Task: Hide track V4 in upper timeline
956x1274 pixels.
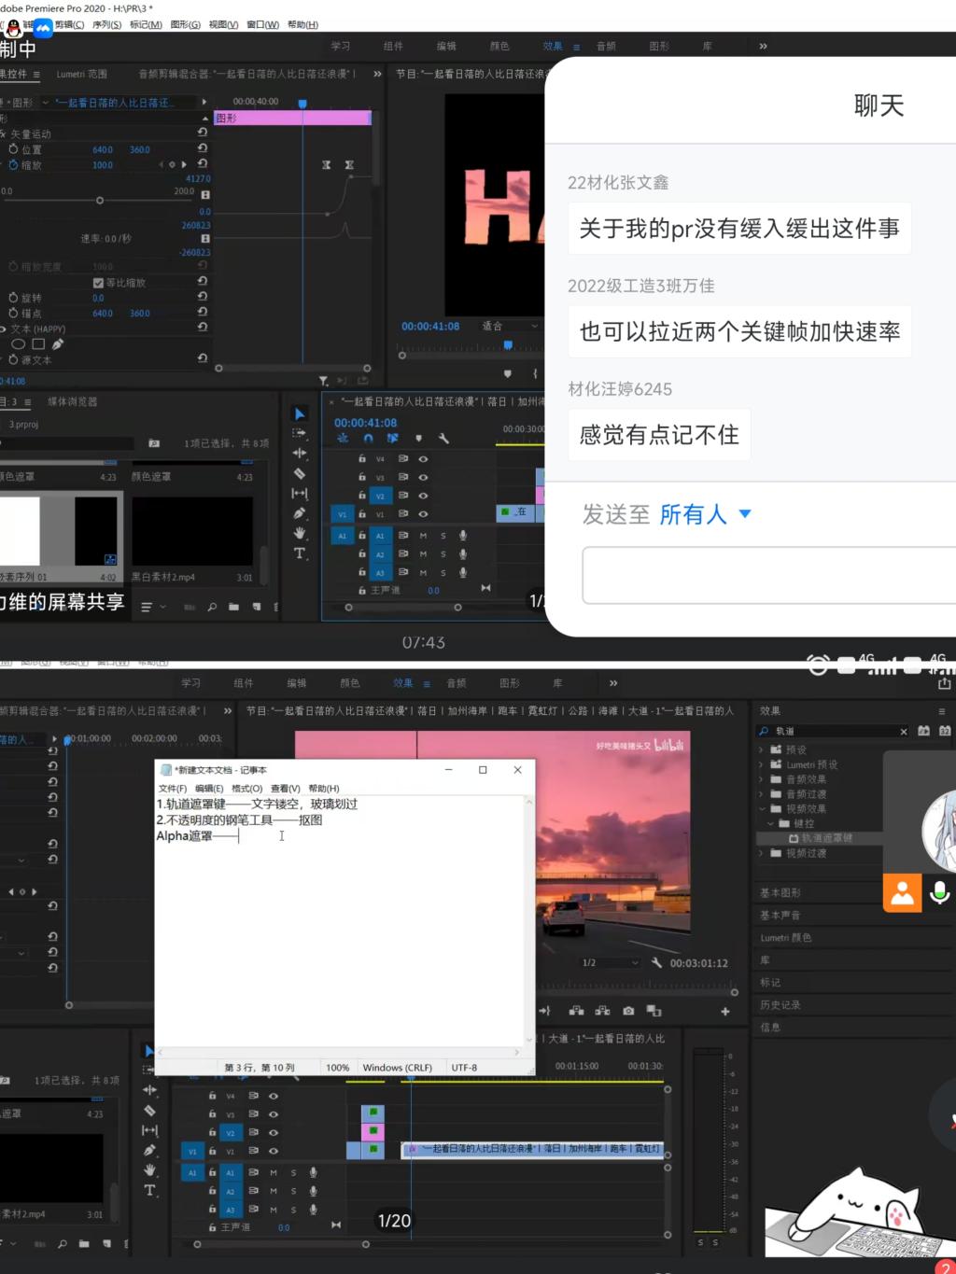Action: click(423, 459)
